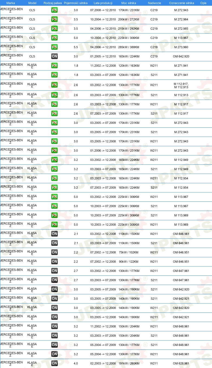Click the 'M 272.964' engine code cell
This screenshot has width=212, height=368.
click(x=181, y=19)
